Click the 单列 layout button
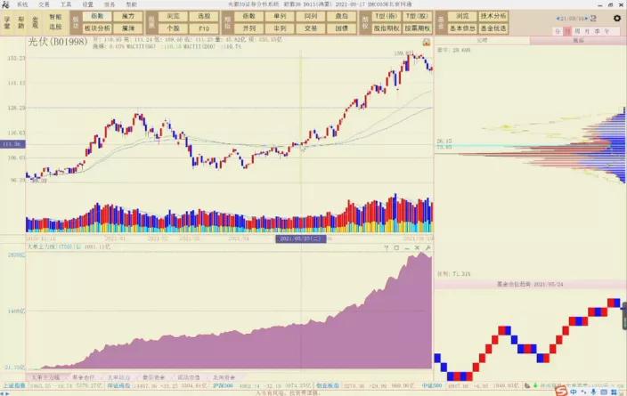627x396 pixels. [x=280, y=16]
